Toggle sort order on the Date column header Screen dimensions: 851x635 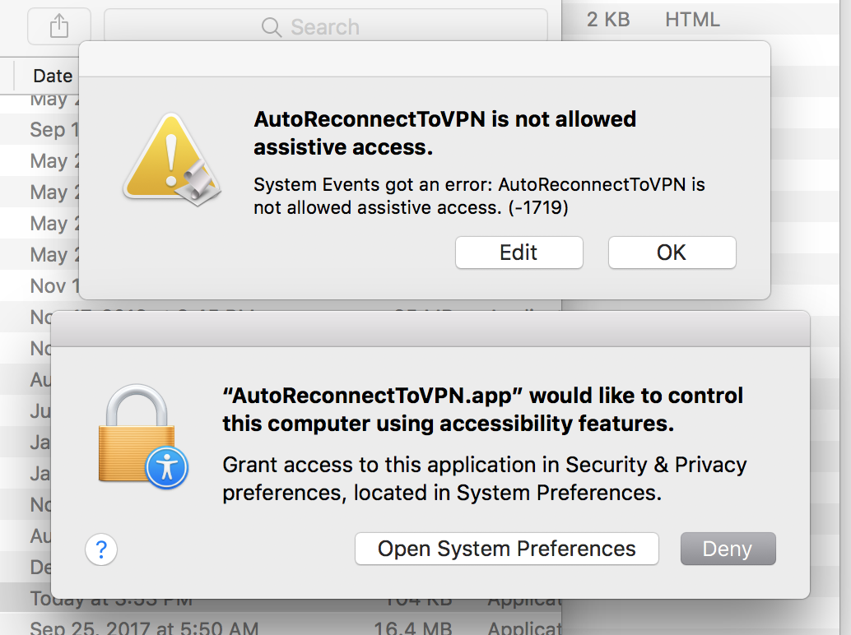[x=51, y=76]
